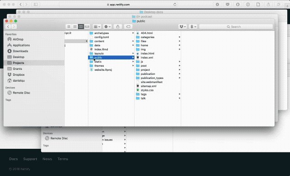Open the data folder
Screen dimensions: 290x176
pos(111,45)
